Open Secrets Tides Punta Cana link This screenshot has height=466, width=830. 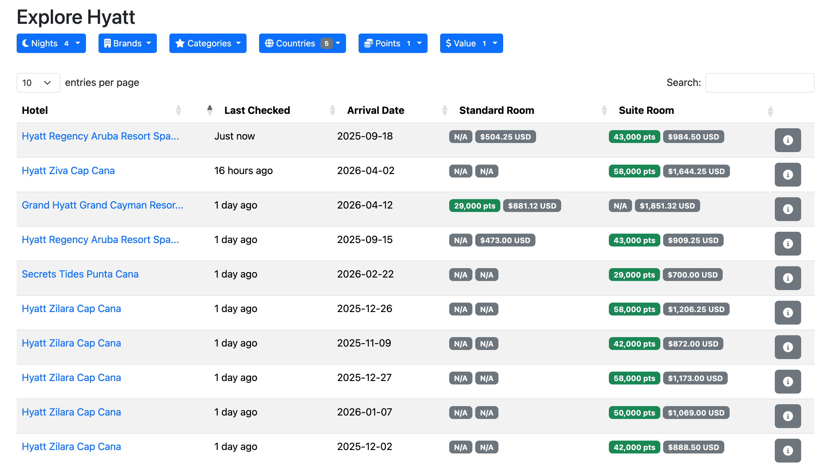[x=80, y=274]
